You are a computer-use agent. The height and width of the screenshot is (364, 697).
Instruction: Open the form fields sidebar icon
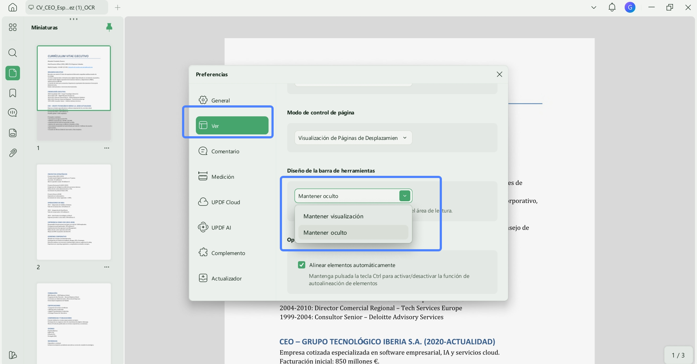click(x=13, y=133)
